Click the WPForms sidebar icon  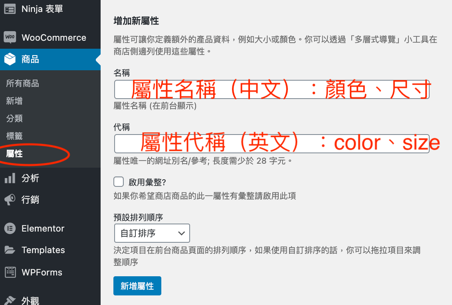tap(10, 272)
